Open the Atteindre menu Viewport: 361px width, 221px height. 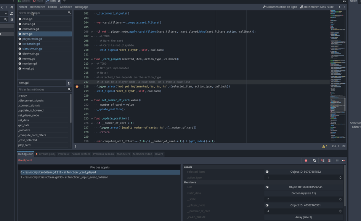click(66, 7)
